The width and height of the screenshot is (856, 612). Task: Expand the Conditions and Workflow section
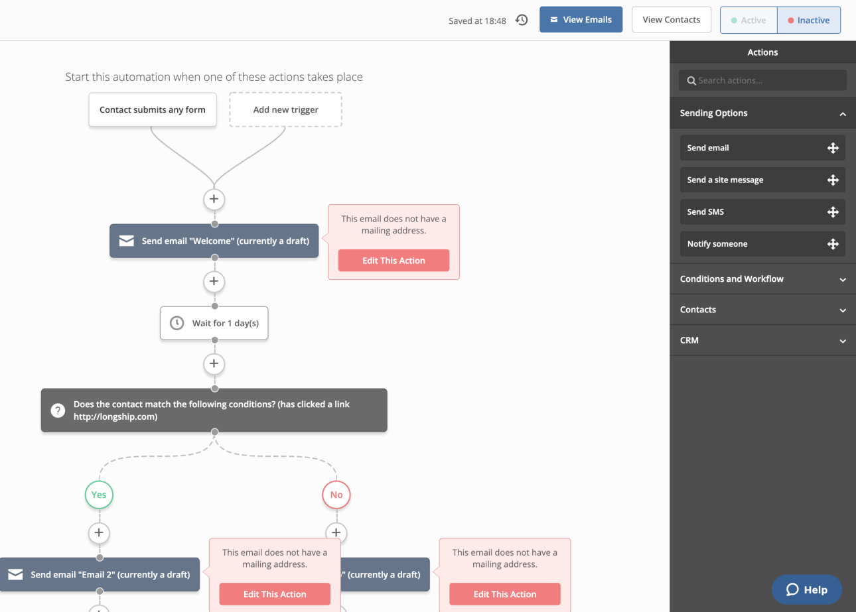click(762, 279)
